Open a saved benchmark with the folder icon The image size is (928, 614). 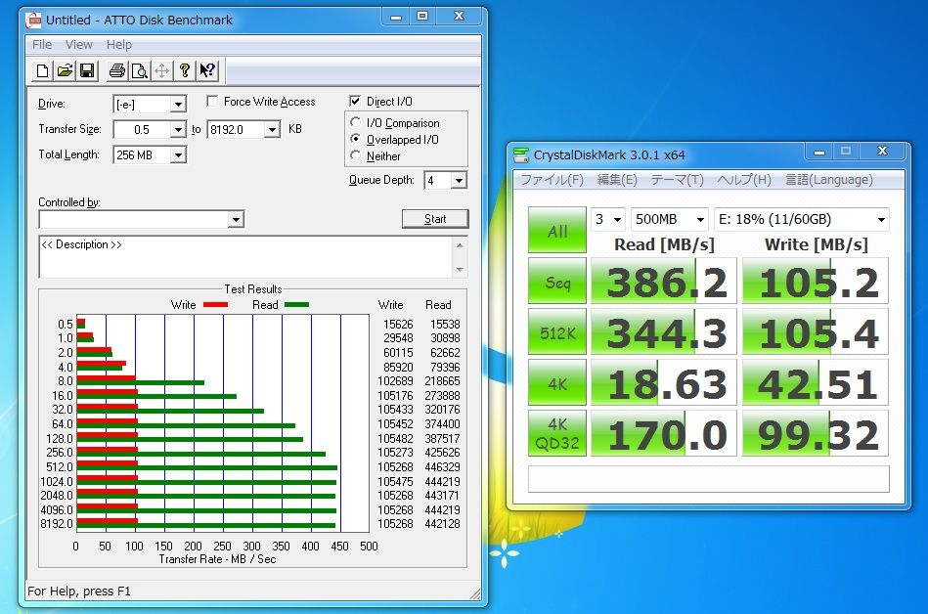65,70
